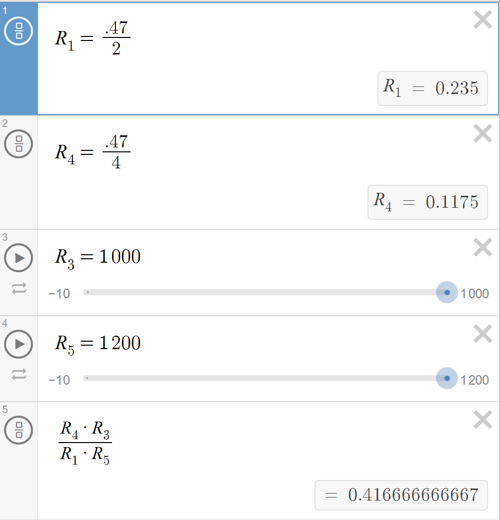Toggle loop mode icon for R3 slider
Viewport: 500px width, 520px height.
coord(19,289)
